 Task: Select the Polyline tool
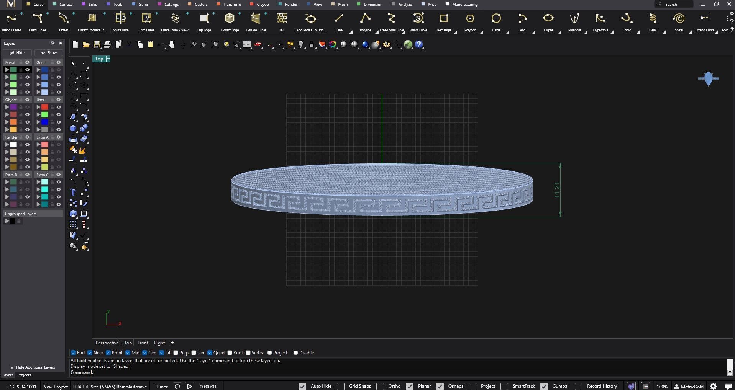click(365, 22)
